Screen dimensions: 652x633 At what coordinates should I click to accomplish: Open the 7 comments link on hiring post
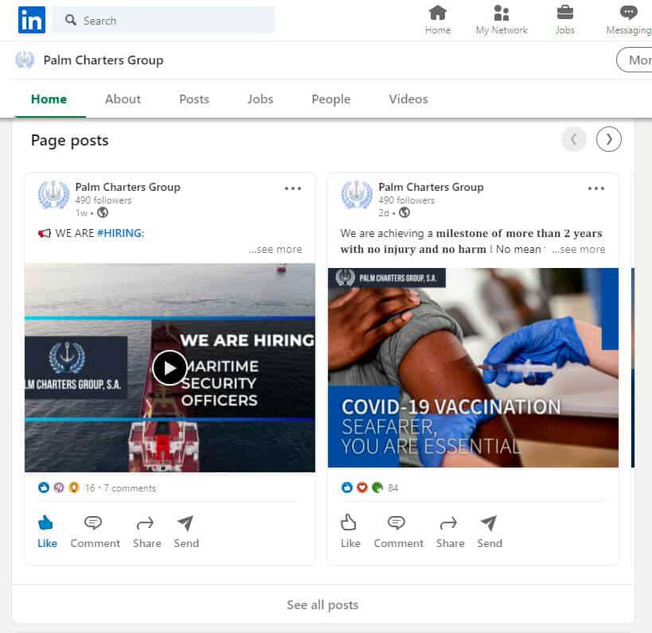(130, 488)
